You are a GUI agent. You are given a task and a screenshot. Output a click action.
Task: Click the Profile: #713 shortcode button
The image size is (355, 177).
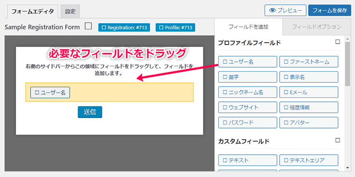point(175,28)
